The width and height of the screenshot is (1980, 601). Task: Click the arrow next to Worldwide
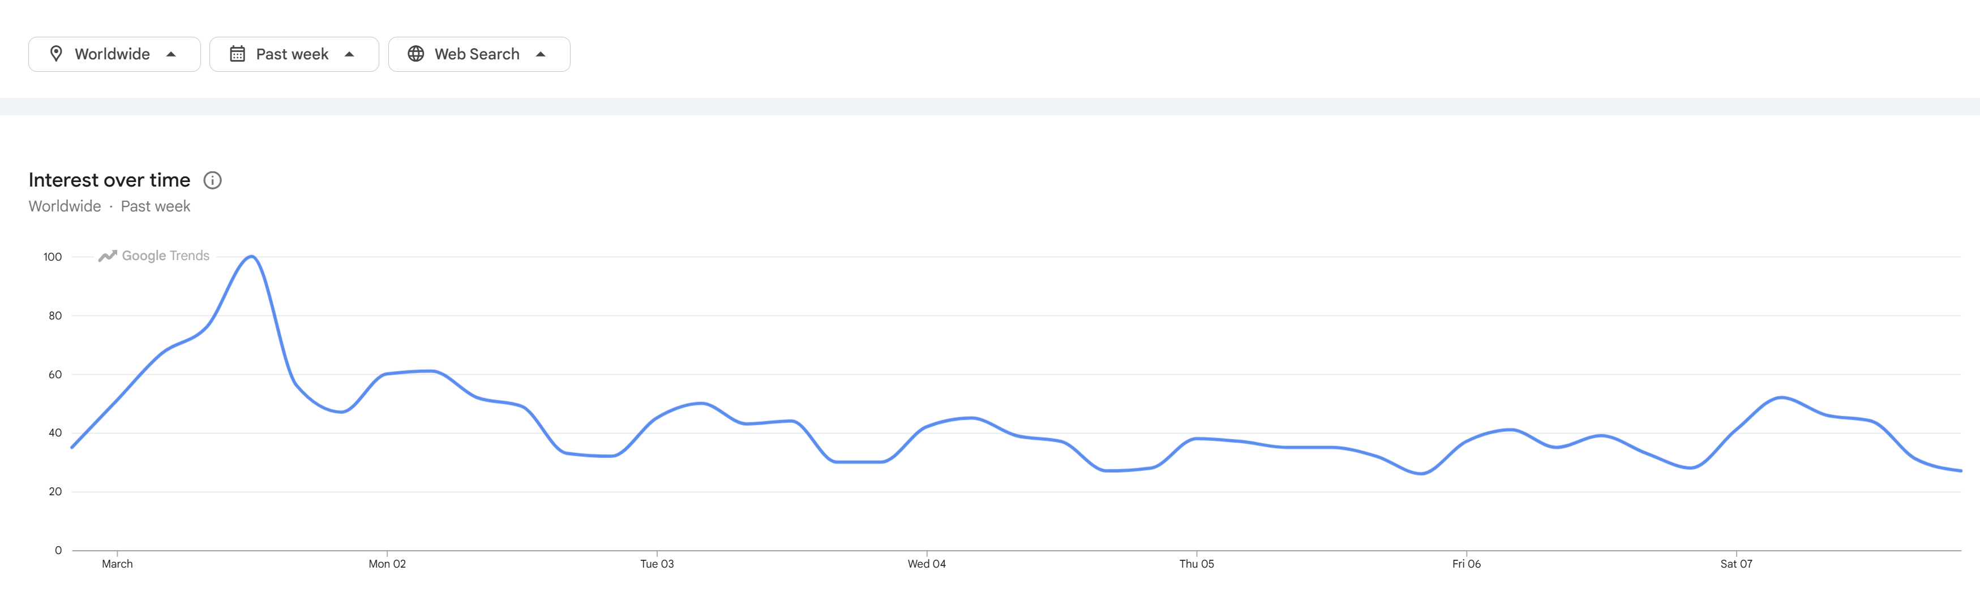(172, 54)
